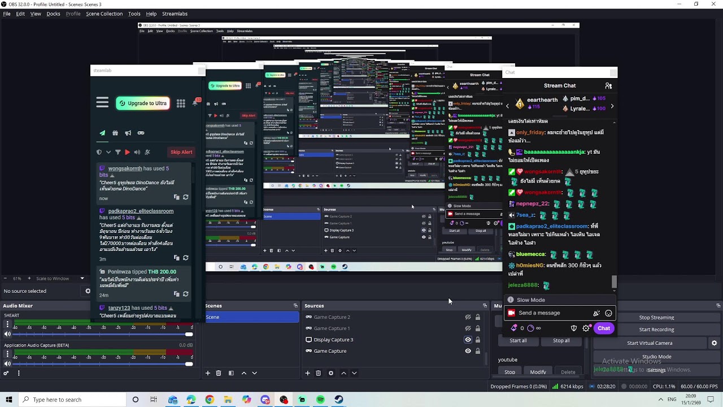Open the Help menu
Image resolution: width=723 pixels, height=407 pixels.
[151, 14]
